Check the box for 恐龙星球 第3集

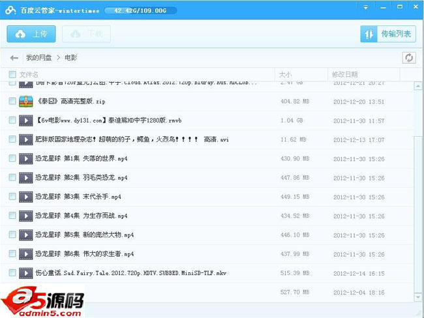click(12, 196)
